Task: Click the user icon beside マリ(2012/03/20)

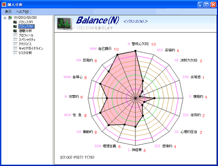Action: pyautogui.click(x=10, y=17)
